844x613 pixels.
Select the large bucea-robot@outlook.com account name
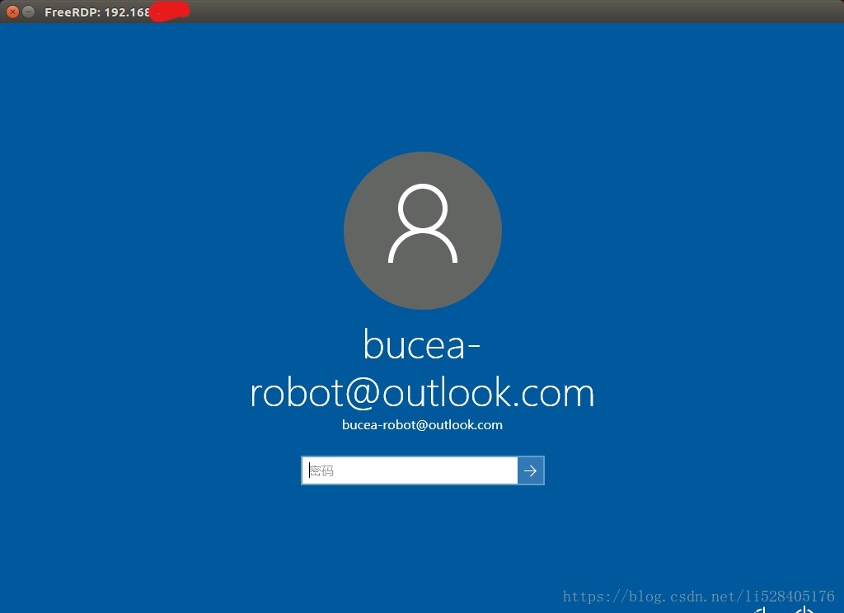[423, 368]
